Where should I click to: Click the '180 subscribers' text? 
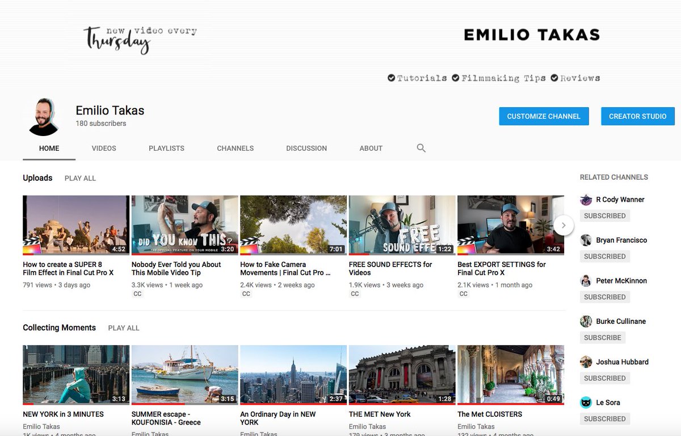pyautogui.click(x=101, y=124)
